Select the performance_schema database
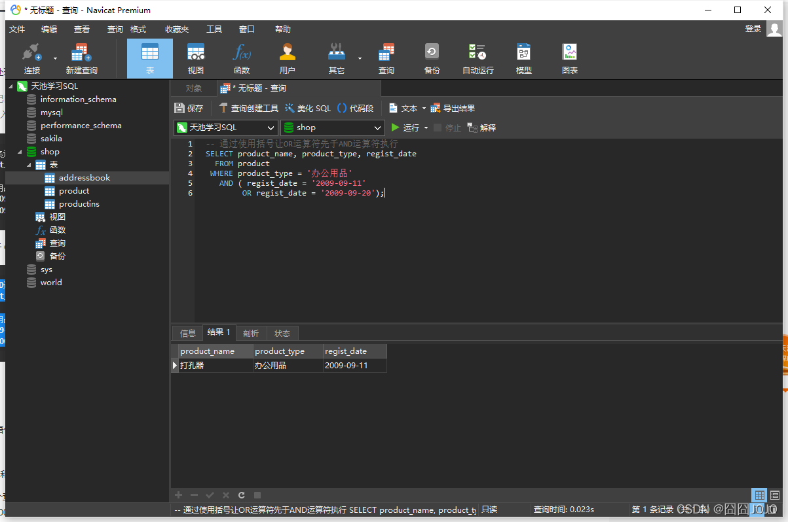This screenshot has width=788, height=522. [81, 126]
